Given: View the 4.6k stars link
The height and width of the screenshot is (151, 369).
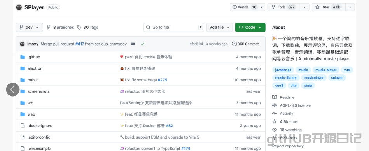Looking at the screenshot, I should [289, 122].
